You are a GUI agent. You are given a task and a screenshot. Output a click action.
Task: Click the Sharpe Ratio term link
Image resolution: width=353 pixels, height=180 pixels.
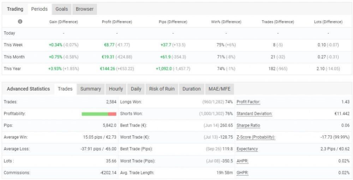coord(248,126)
